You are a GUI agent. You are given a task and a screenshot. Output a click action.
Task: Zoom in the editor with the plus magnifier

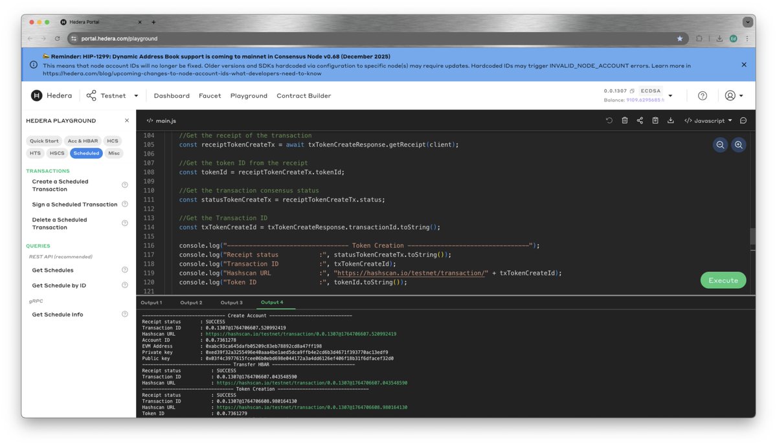tap(738, 145)
